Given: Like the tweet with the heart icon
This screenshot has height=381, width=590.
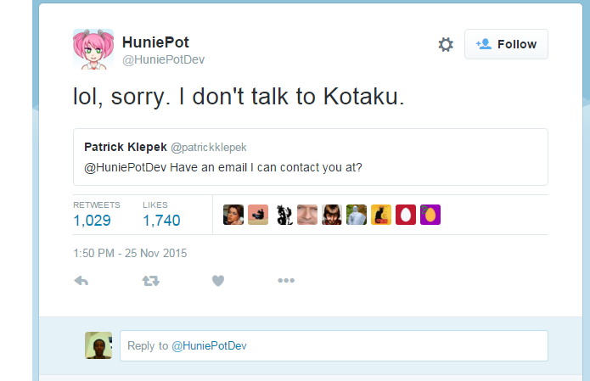Looking at the screenshot, I should pos(218,281).
